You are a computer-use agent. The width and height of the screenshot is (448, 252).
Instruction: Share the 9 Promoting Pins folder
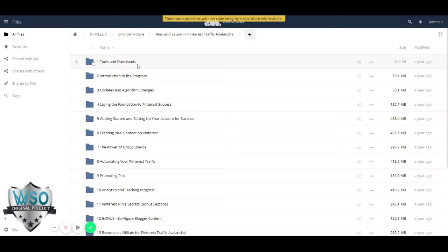pos(359,176)
